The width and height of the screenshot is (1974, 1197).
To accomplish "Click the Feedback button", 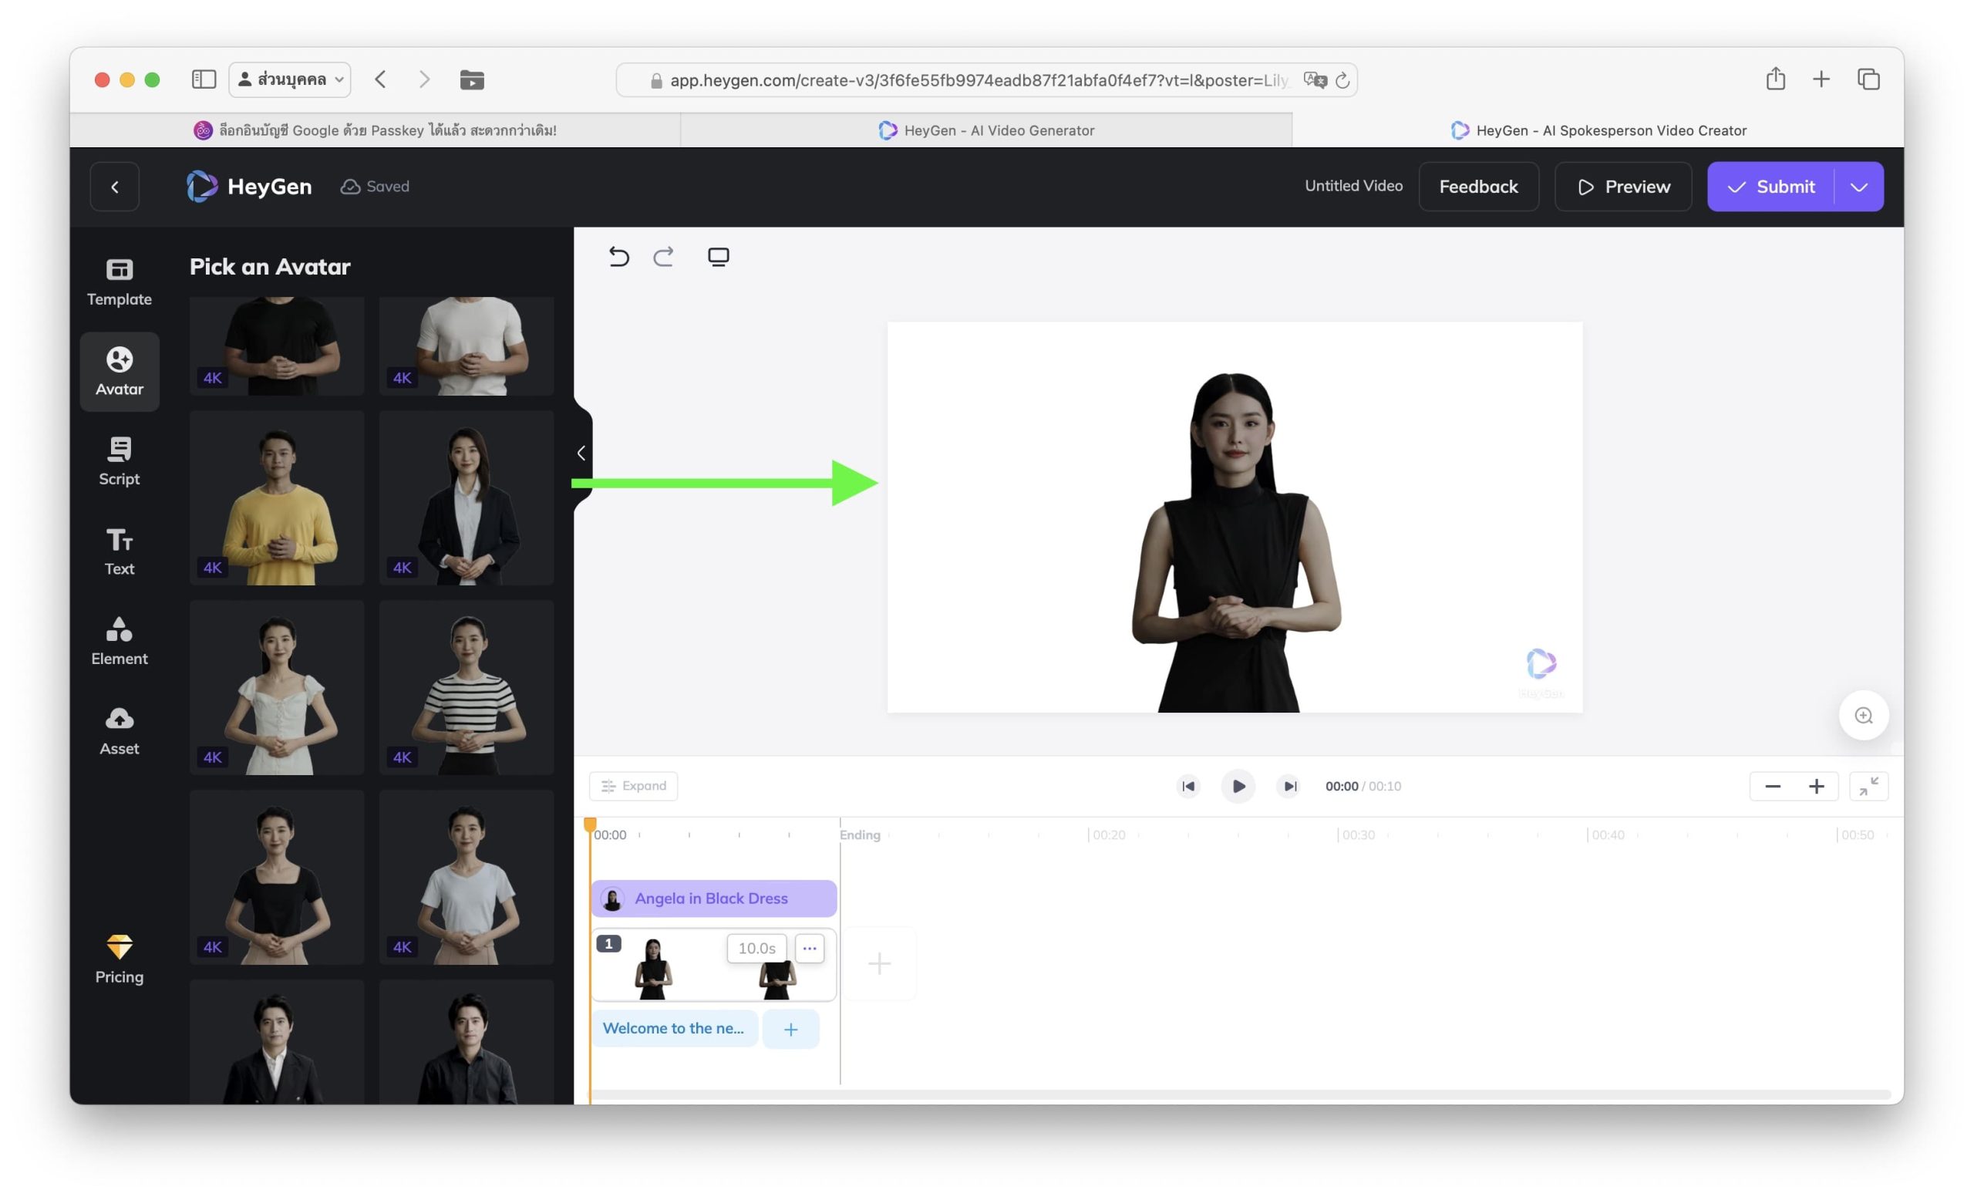I will (1477, 187).
